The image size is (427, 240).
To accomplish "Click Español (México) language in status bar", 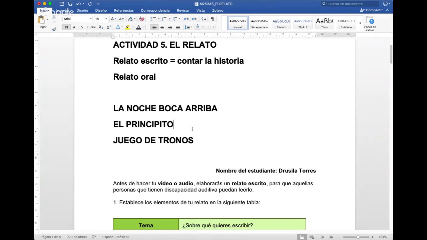I will [x=115, y=237].
